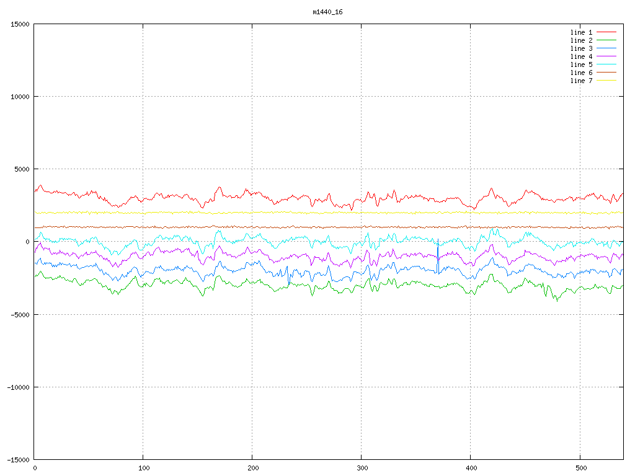The height and width of the screenshot is (476, 635).
Task: Click the y-axis label -15000
Action: pyautogui.click(x=18, y=460)
